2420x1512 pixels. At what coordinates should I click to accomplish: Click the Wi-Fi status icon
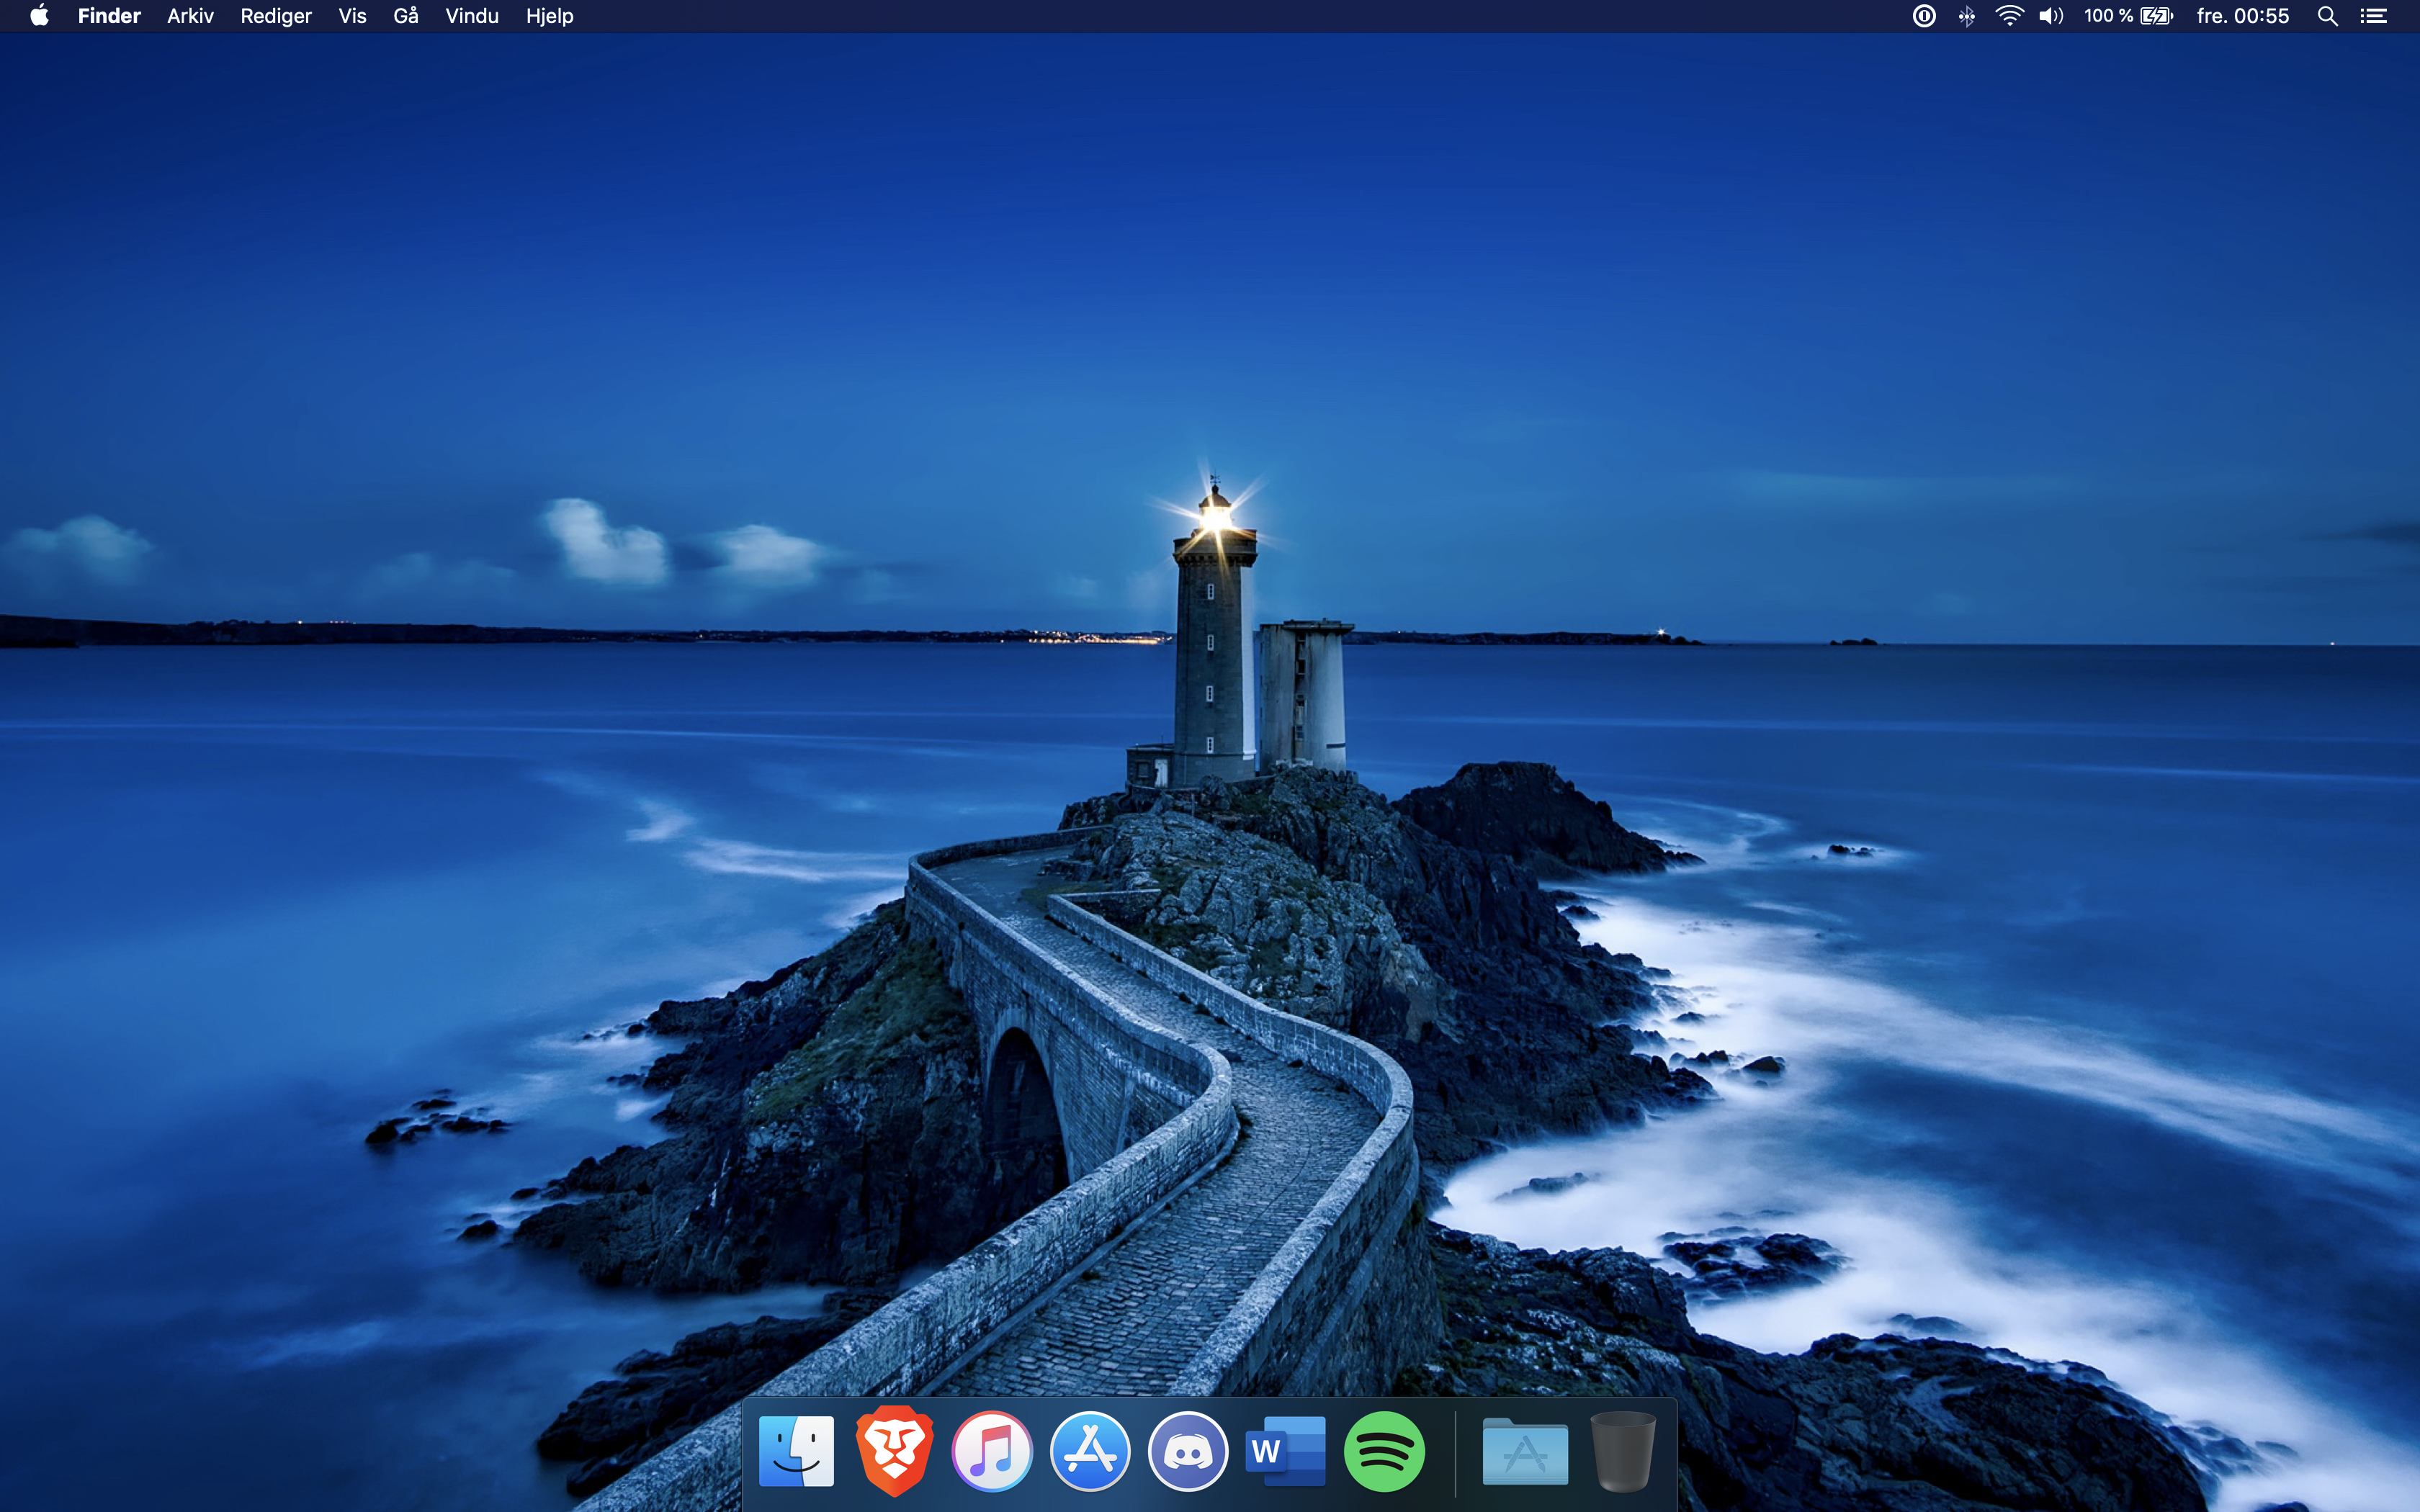(2009, 16)
